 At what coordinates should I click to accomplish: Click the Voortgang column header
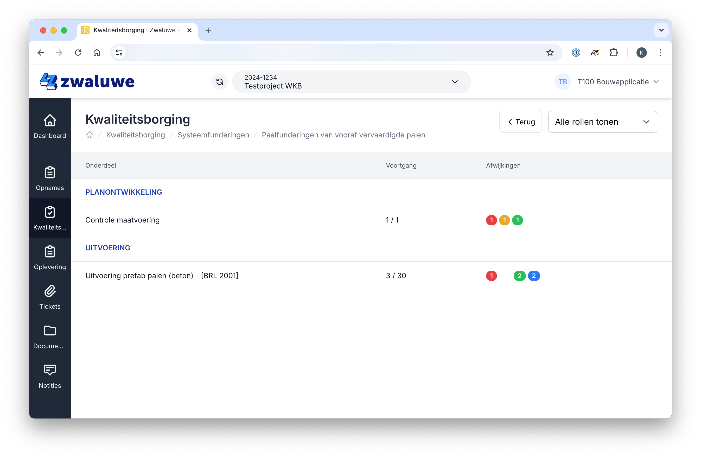(x=401, y=165)
